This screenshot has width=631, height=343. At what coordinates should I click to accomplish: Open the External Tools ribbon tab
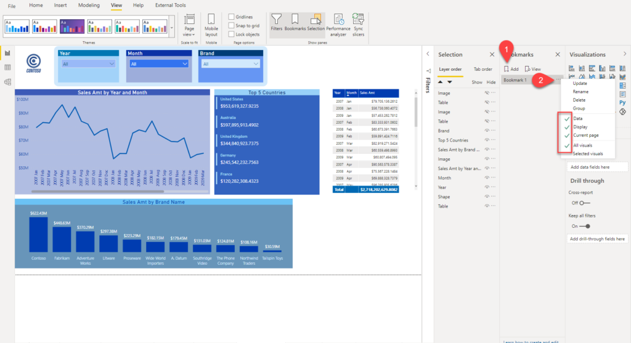coord(171,5)
